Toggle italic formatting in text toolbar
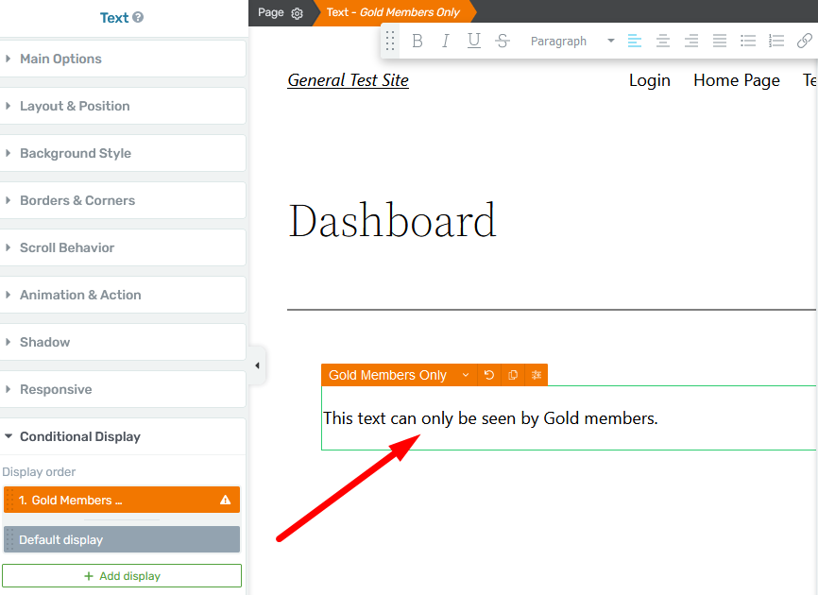Image resolution: width=818 pixels, height=595 pixels. coord(445,41)
